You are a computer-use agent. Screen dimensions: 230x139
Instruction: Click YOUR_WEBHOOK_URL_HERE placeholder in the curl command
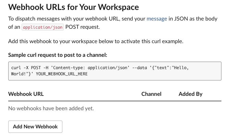coord(62,74)
